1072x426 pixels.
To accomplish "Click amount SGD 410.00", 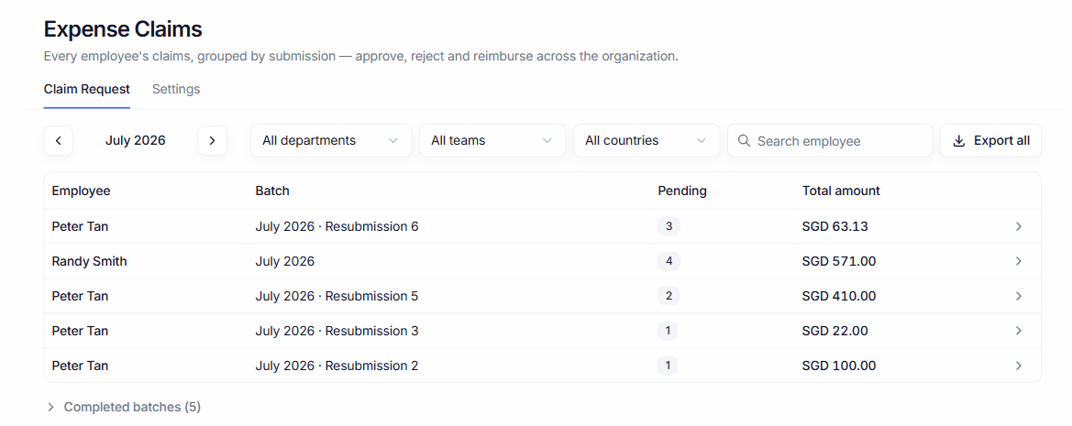I will pyautogui.click(x=839, y=296).
